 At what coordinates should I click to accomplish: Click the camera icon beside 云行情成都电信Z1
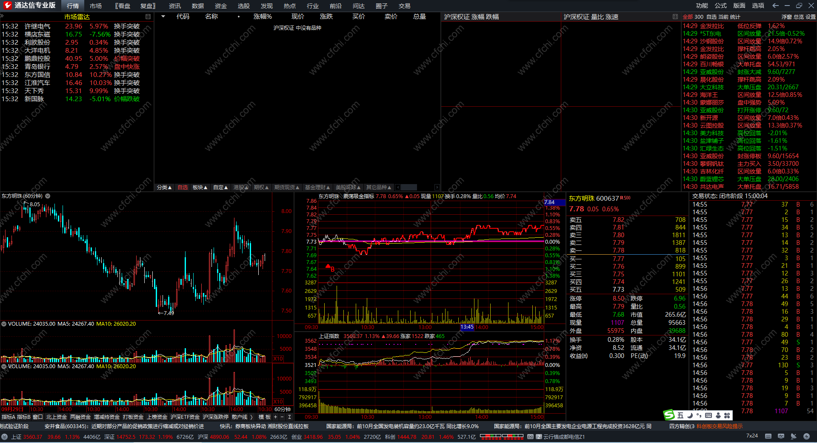click(x=530, y=437)
